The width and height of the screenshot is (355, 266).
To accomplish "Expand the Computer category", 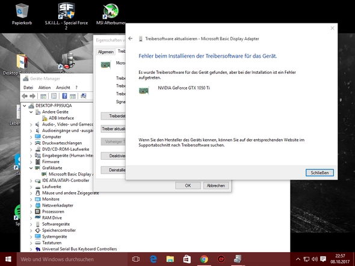I will 31,137.
